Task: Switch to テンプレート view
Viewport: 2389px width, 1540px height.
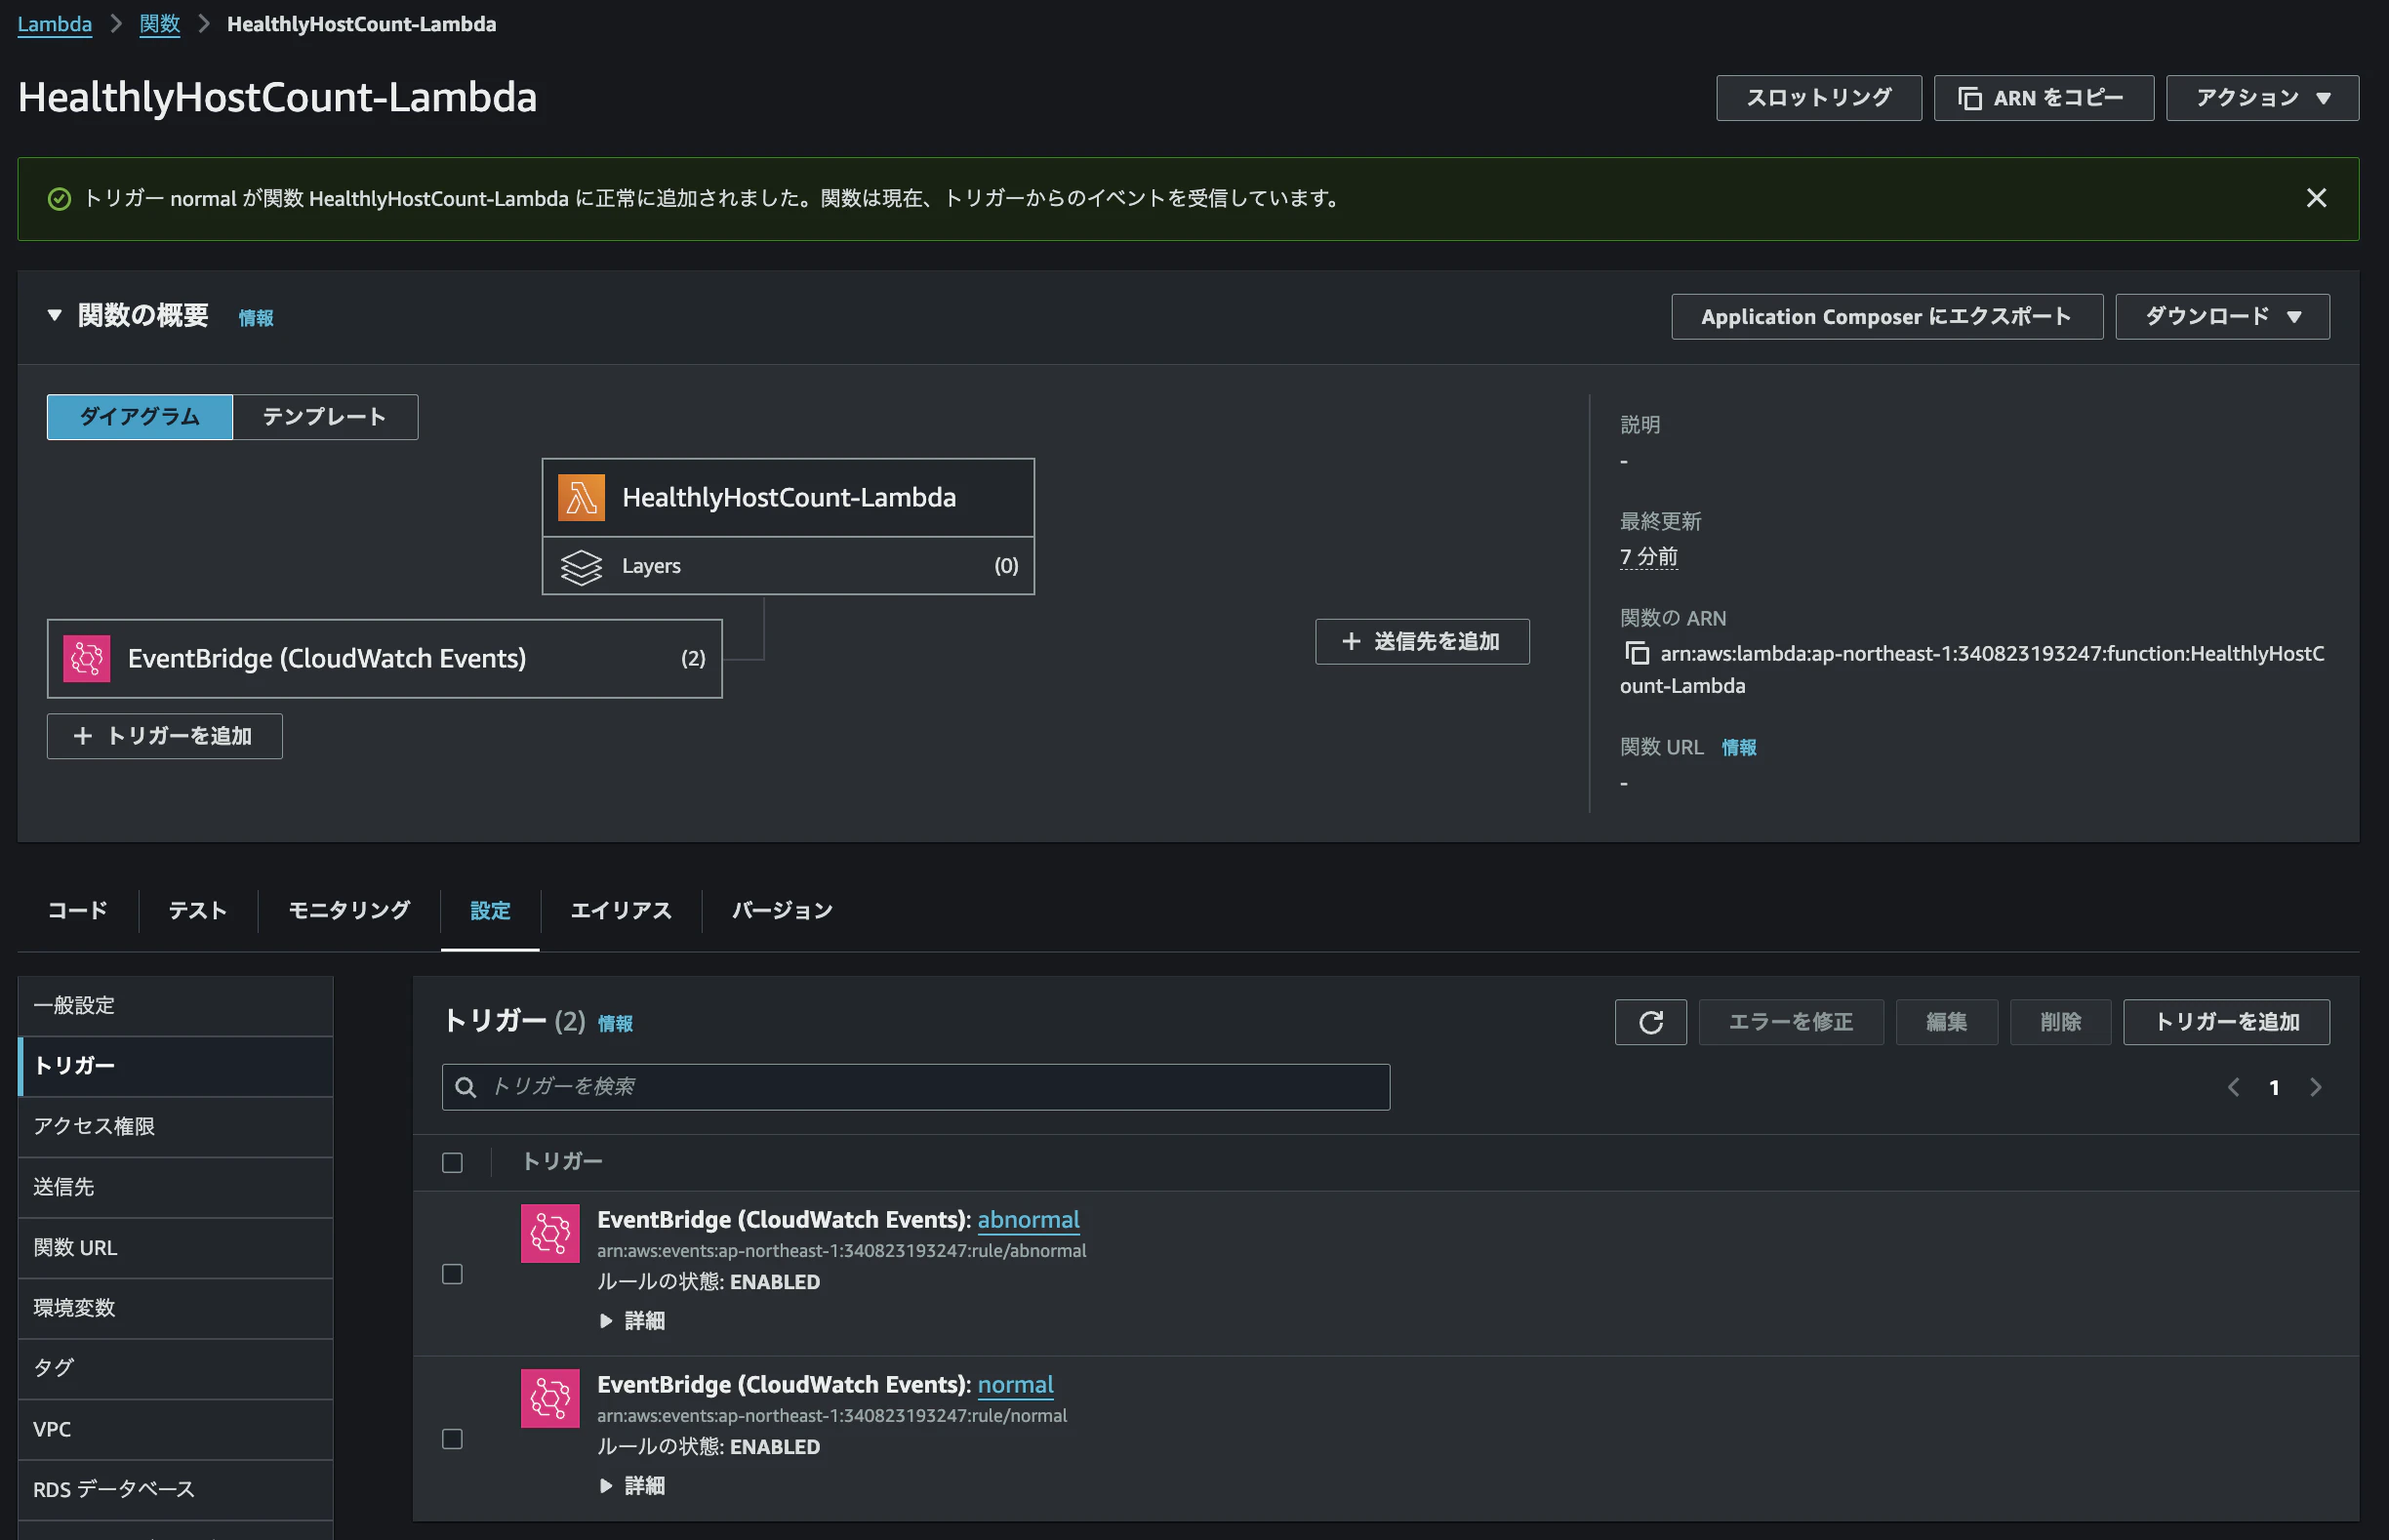Action: coord(325,417)
